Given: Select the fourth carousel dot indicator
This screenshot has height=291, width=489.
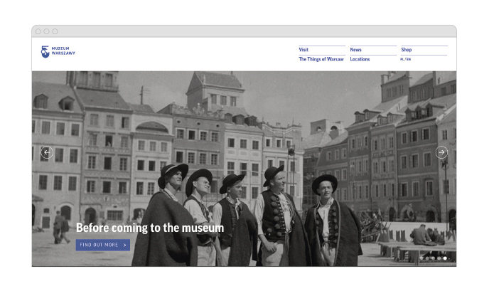Looking at the screenshot, I should 439,258.
